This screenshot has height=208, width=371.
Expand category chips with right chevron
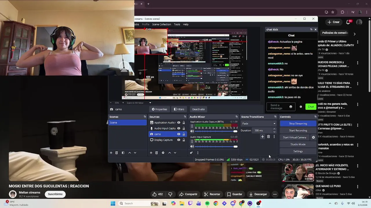(x=354, y=34)
